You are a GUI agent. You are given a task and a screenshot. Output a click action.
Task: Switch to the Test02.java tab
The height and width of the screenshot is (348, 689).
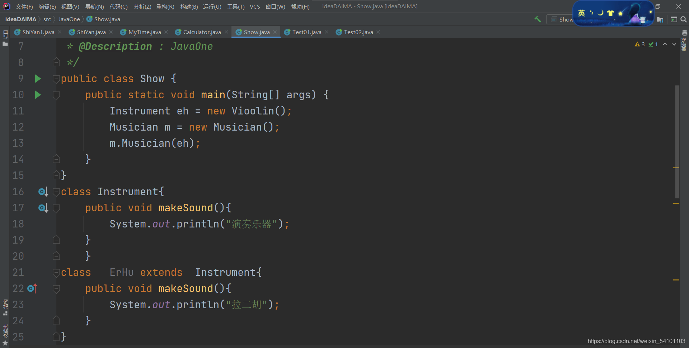tap(358, 32)
